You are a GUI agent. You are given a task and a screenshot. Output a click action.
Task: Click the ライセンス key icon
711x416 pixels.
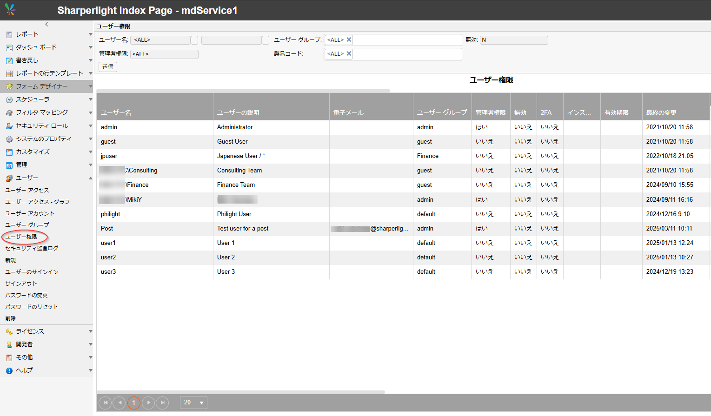pyautogui.click(x=9, y=331)
